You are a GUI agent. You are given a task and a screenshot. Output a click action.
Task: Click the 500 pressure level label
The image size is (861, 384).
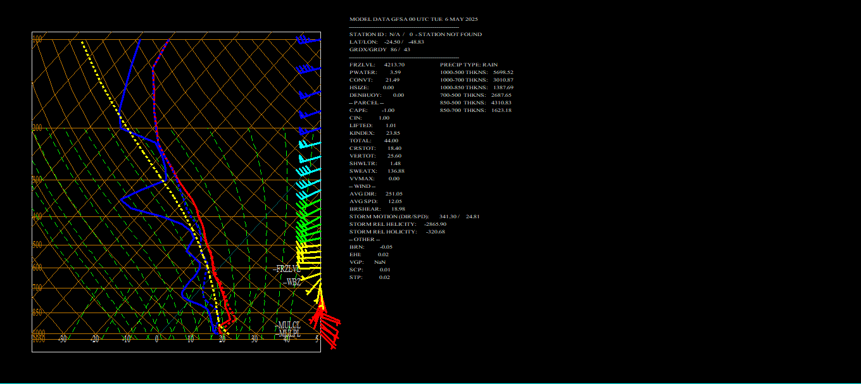click(37, 245)
